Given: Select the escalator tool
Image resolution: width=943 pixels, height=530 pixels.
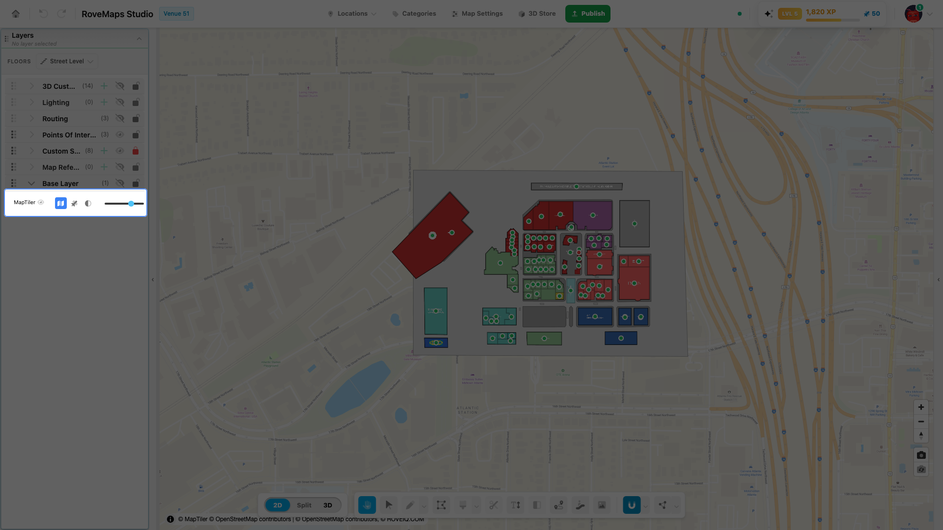Looking at the screenshot, I should [x=580, y=505].
